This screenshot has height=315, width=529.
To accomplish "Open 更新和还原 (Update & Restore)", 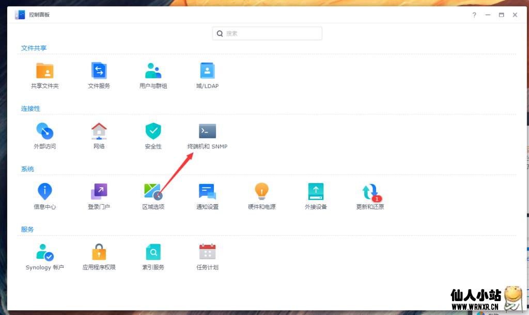I will click(370, 195).
